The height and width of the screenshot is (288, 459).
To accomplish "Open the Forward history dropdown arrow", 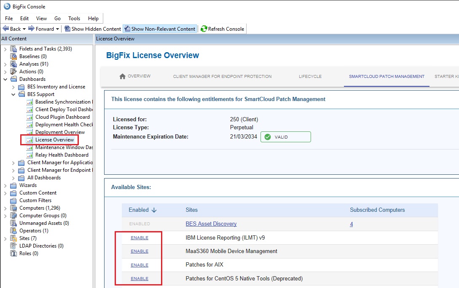I will coord(57,29).
